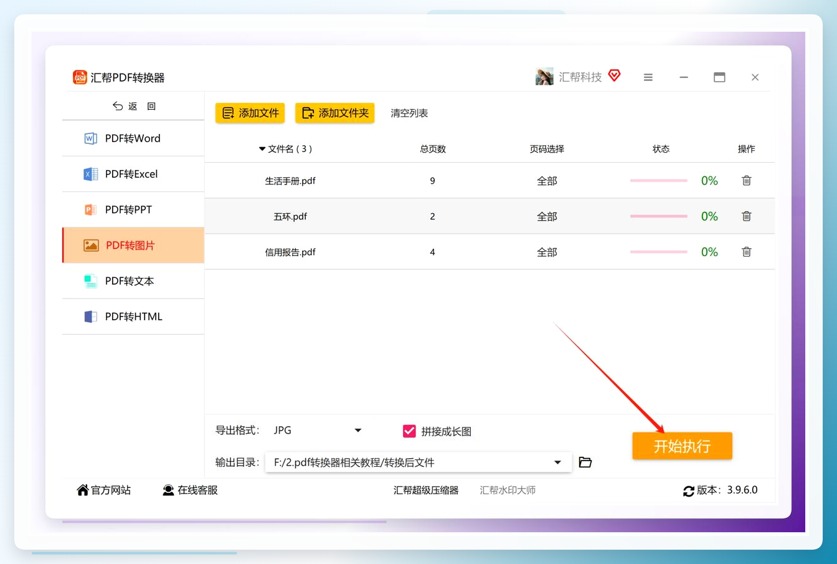Click the 添加文件 button
This screenshot has width=837, height=564.
(250, 113)
